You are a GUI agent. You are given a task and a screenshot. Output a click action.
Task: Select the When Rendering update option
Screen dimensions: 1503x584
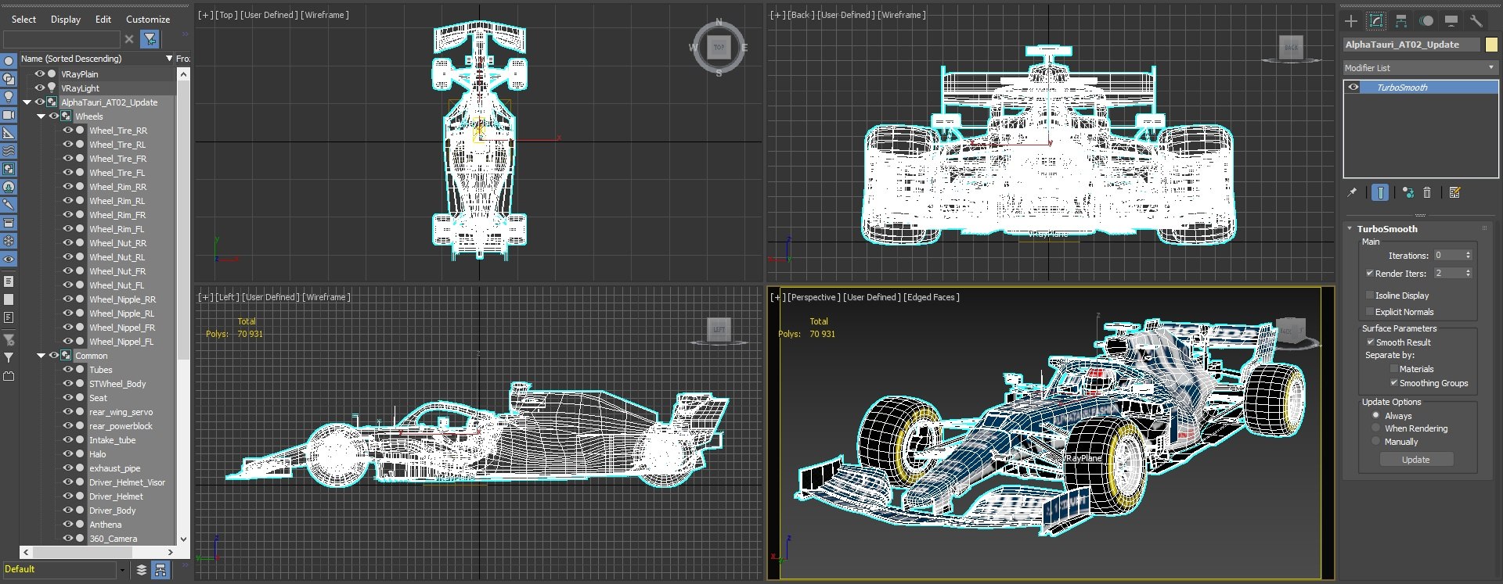click(1376, 428)
